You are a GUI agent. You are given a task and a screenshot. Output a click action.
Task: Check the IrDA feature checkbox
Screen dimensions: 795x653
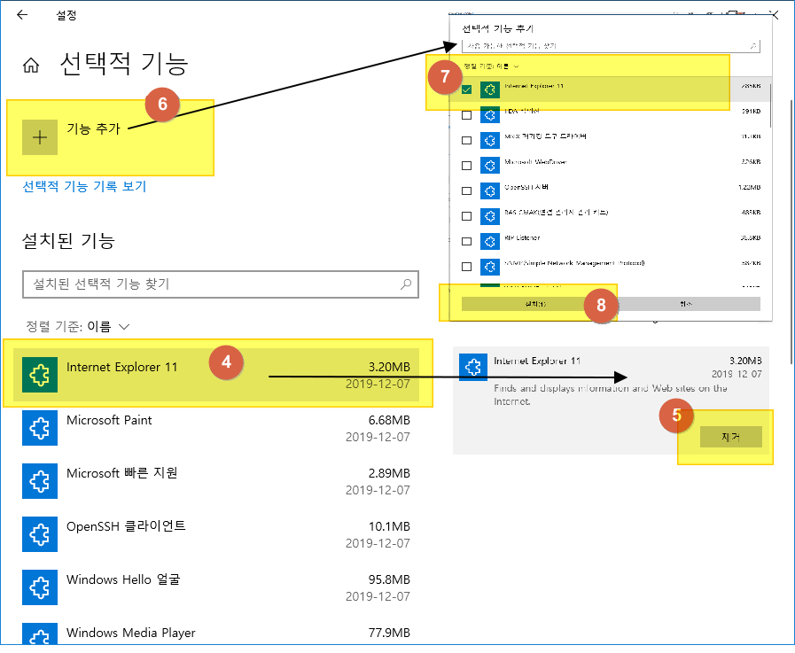coord(466,115)
